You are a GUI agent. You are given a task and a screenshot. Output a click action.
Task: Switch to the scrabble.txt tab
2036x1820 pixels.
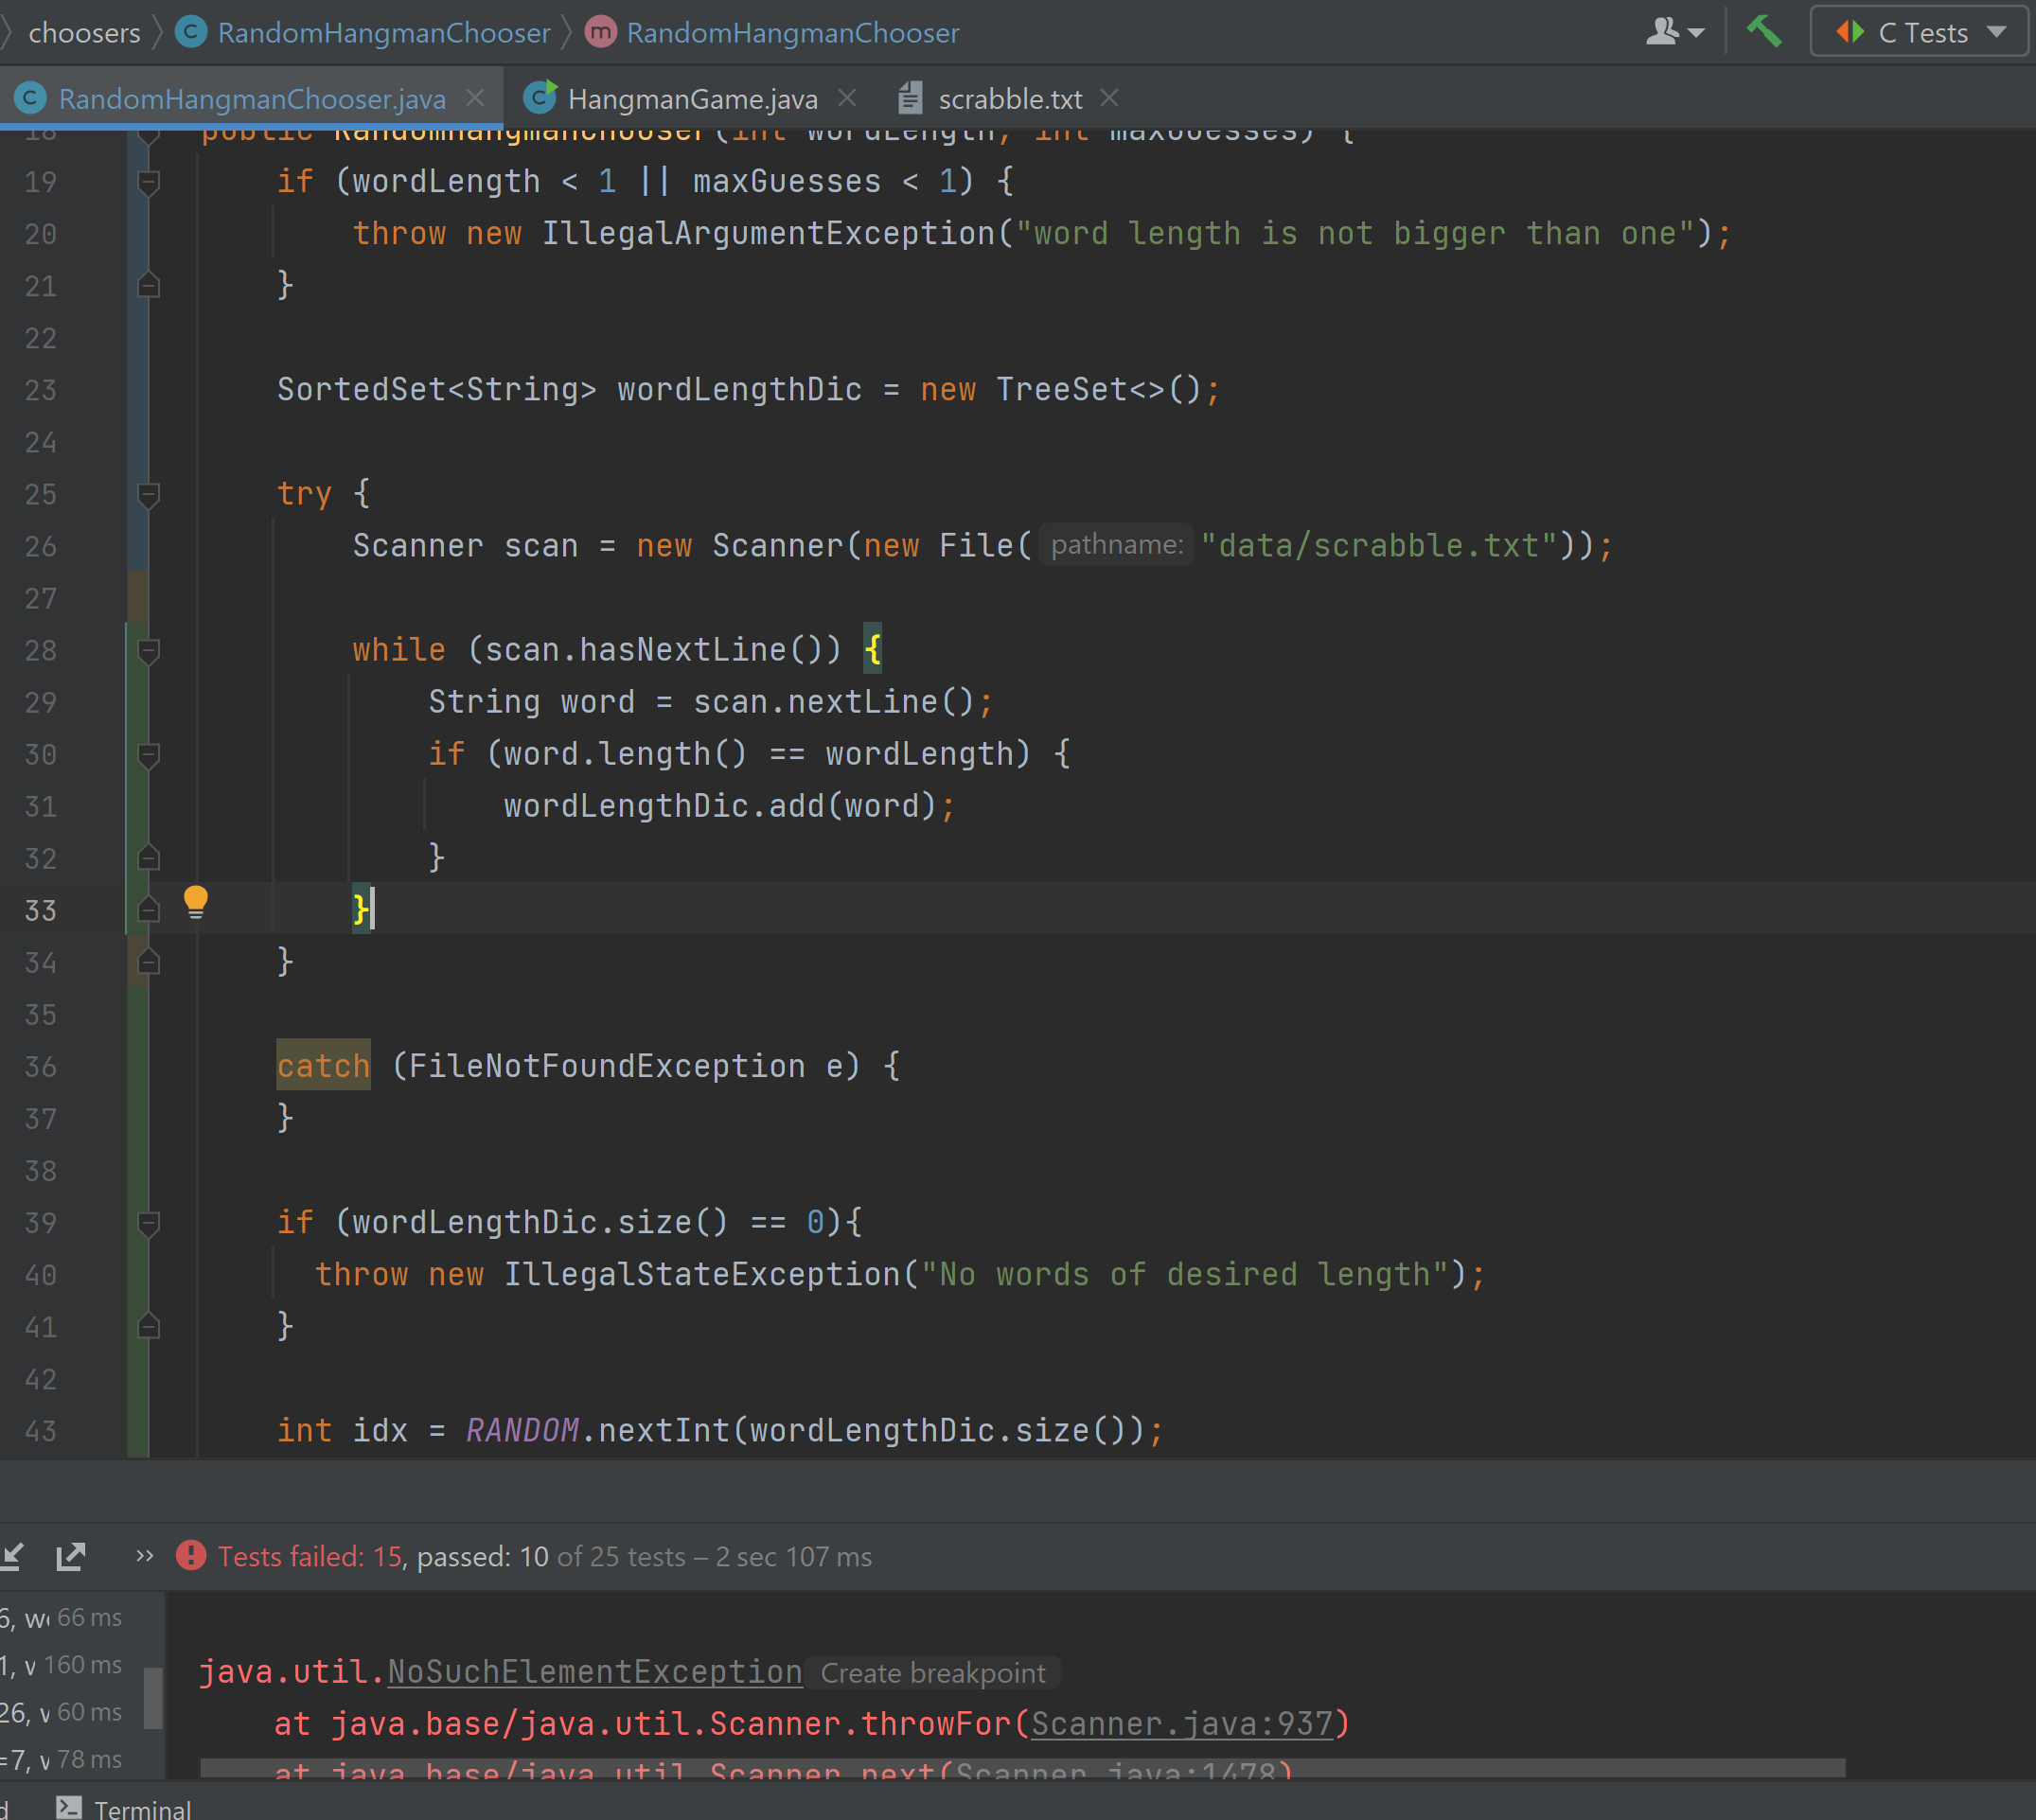click(x=1008, y=99)
